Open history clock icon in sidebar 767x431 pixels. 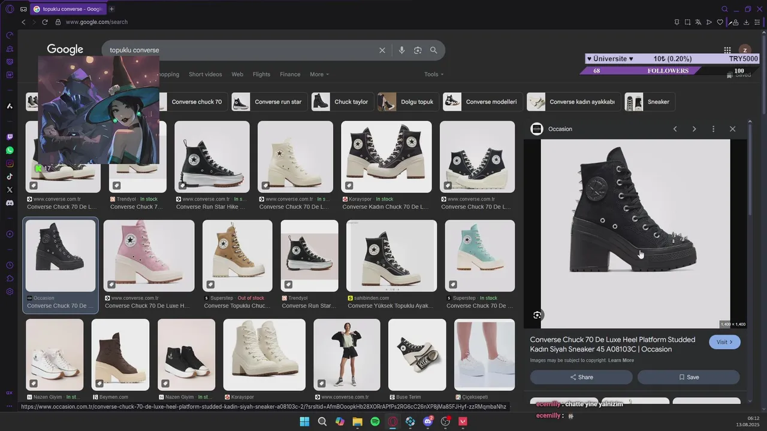tap(10, 265)
